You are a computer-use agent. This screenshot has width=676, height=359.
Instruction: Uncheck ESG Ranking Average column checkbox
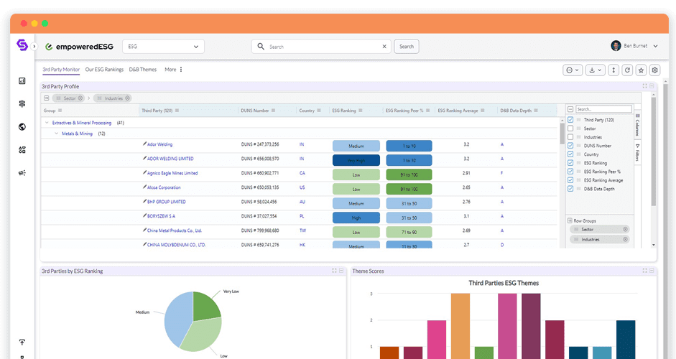(x=570, y=180)
